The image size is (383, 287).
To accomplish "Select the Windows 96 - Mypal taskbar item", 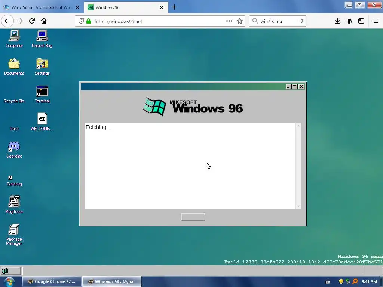I will click(x=112, y=281).
